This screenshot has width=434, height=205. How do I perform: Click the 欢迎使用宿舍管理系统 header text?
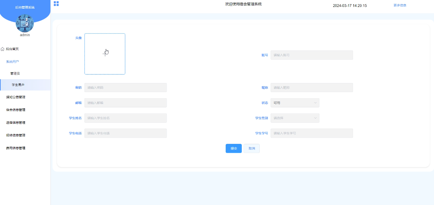tap(243, 4)
